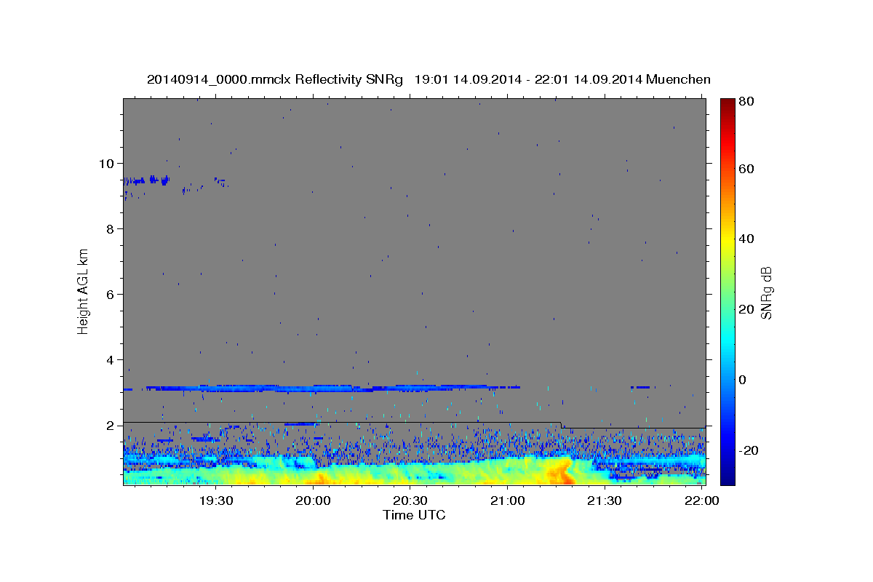Click the colorbar value 40
Viewport: 873px width, 582px height.
(x=748, y=239)
